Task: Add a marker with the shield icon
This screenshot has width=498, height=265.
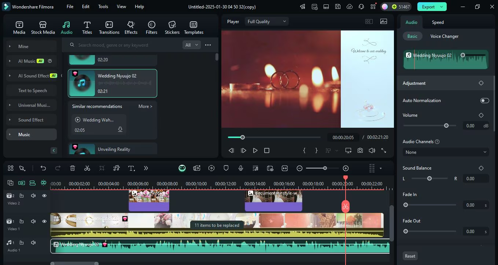Action: point(226,168)
